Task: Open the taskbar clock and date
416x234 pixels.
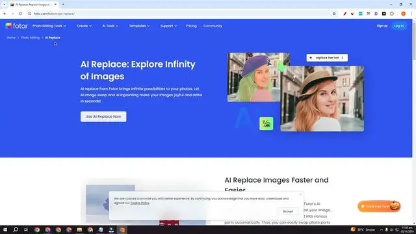Action: pyautogui.click(x=408, y=229)
